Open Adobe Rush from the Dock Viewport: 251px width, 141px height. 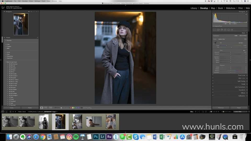[109, 137]
